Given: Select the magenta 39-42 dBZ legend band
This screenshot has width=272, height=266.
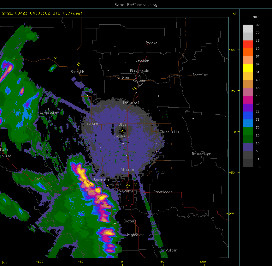Looking at the screenshot, I should coord(248,100).
